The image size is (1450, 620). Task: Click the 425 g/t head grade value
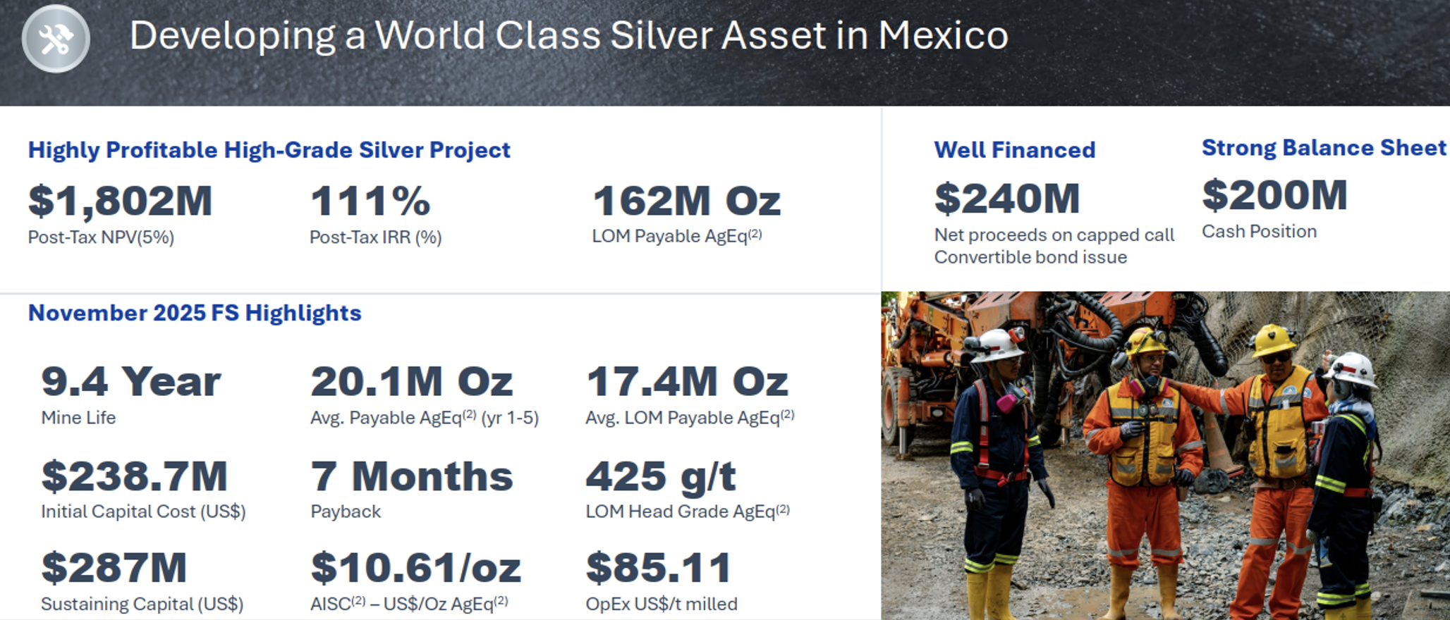tap(661, 476)
